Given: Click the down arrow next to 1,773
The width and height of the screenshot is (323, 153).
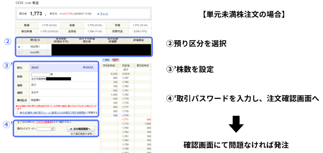Looking at the screenshot, I should [45, 14].
